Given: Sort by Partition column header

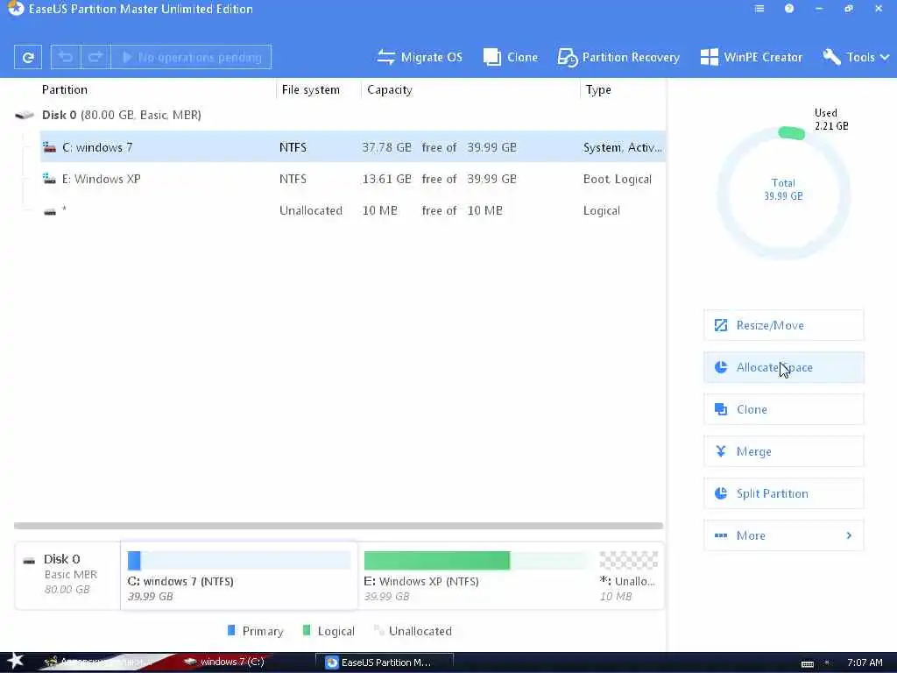Looking at the screenshot, I should (x=65, y=90).
